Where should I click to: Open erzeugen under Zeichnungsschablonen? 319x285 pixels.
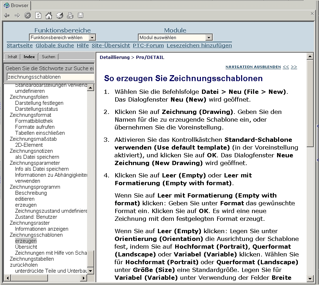[x=26, y=241]
